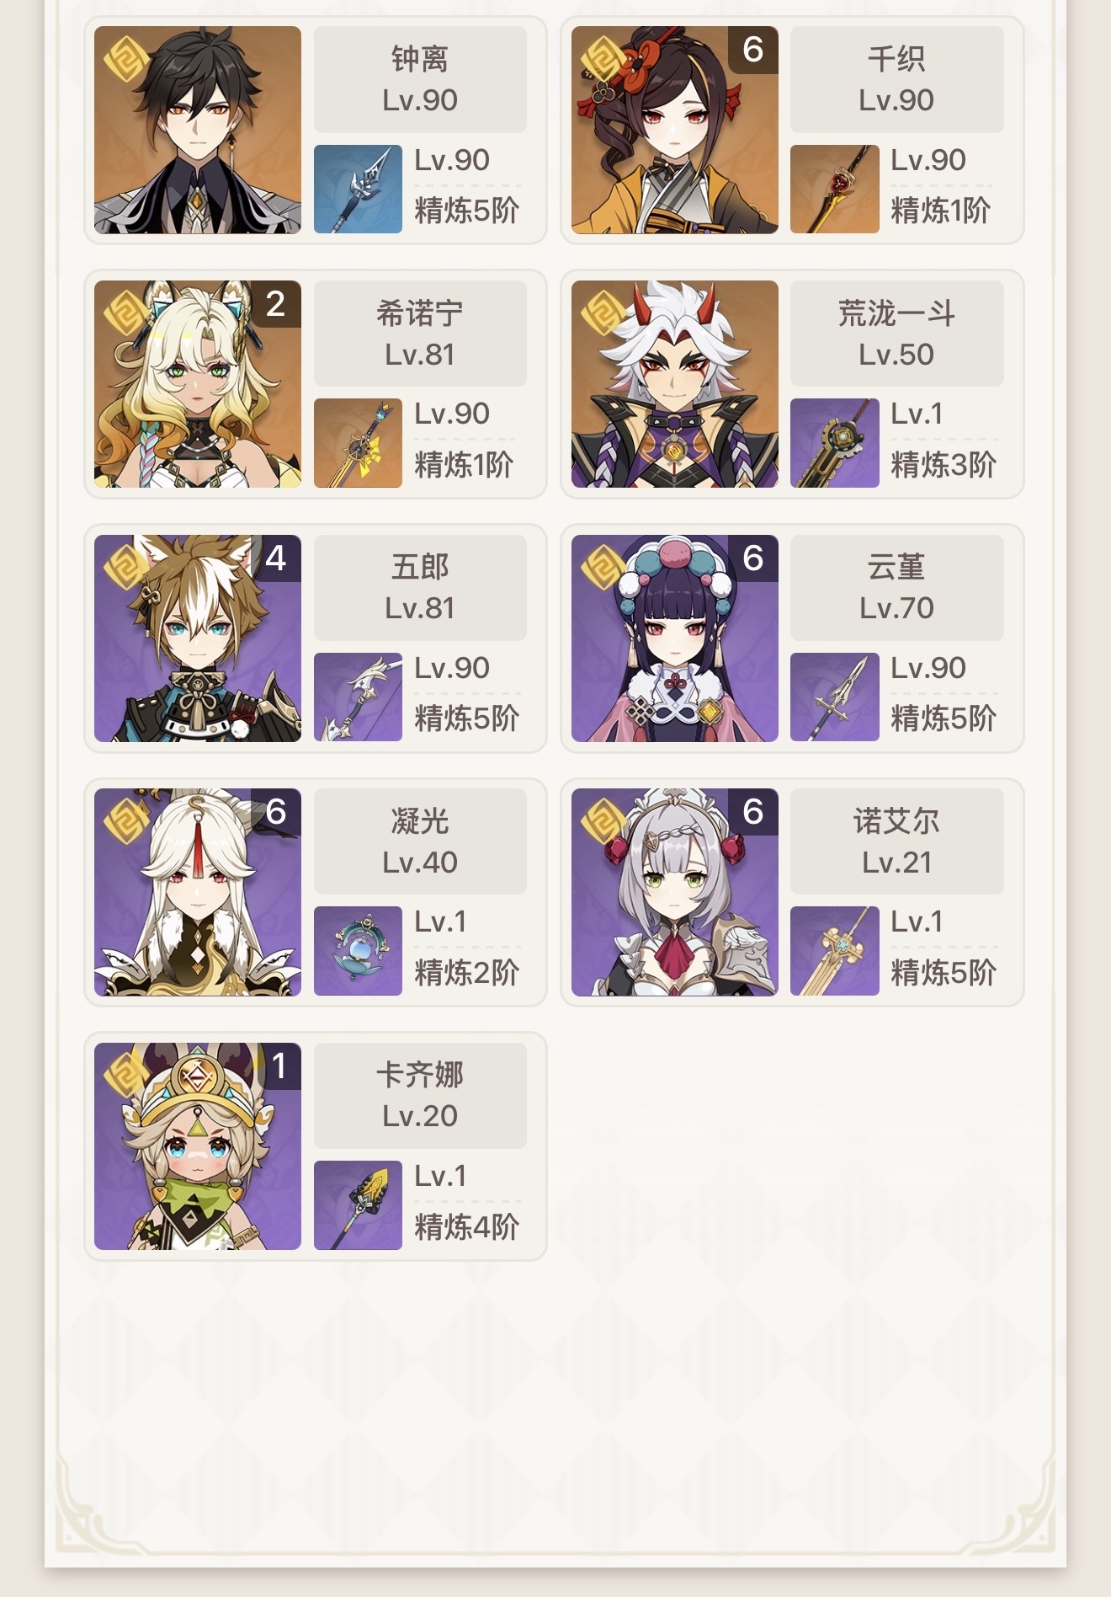Open 五郎's bow weapon icon
1111x1597 pixels.
pyautogui.click(x=358, y=697)
